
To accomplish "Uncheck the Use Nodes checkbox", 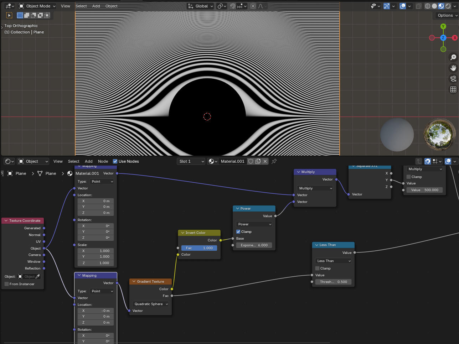I will pos(115,161).
